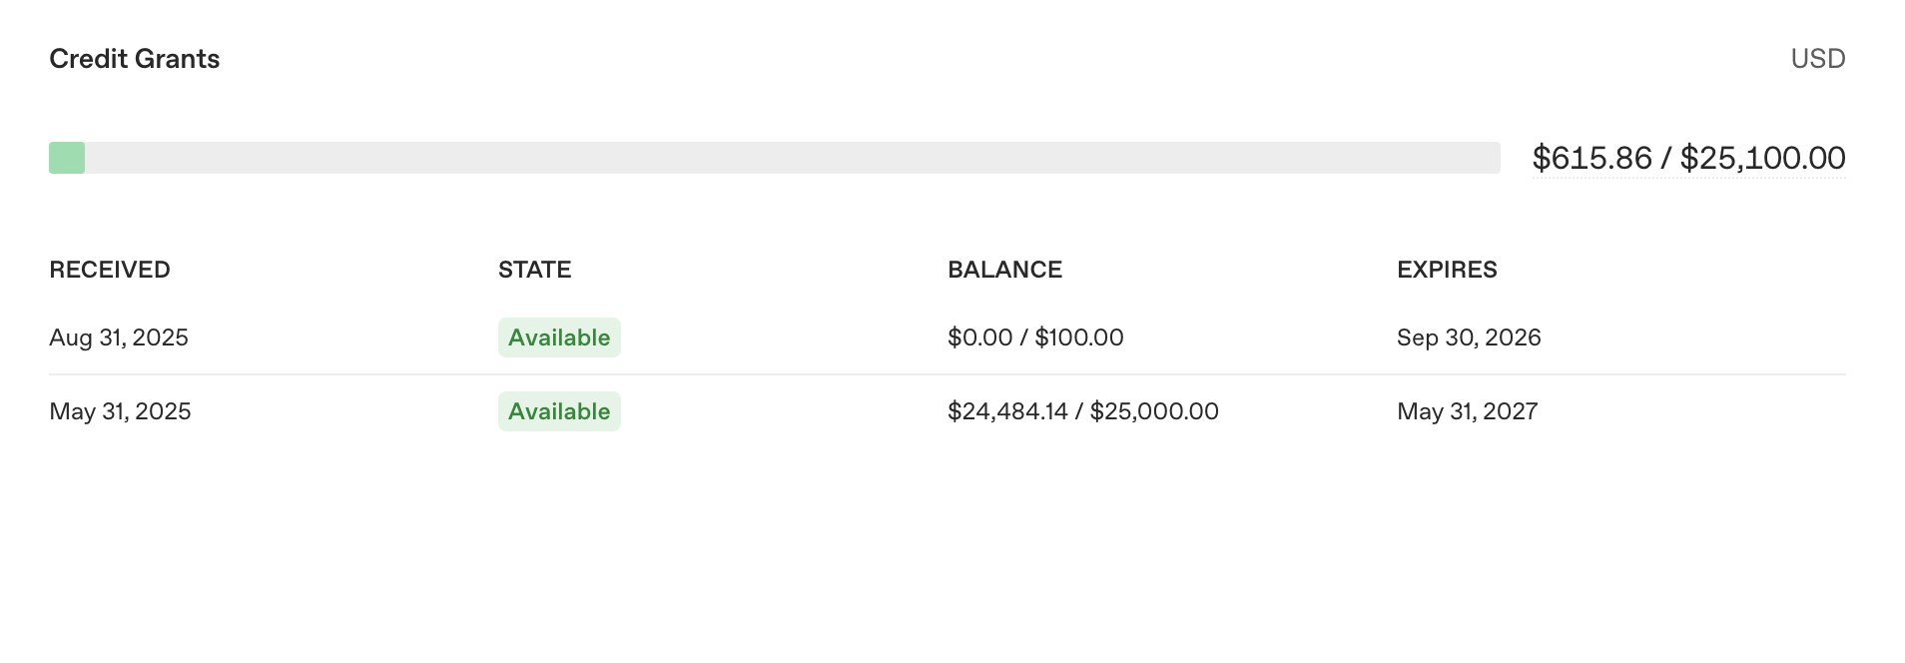Click the $0.00 remaining balance value
This screenshot has width=1905, height=663.
pos(979,337)
